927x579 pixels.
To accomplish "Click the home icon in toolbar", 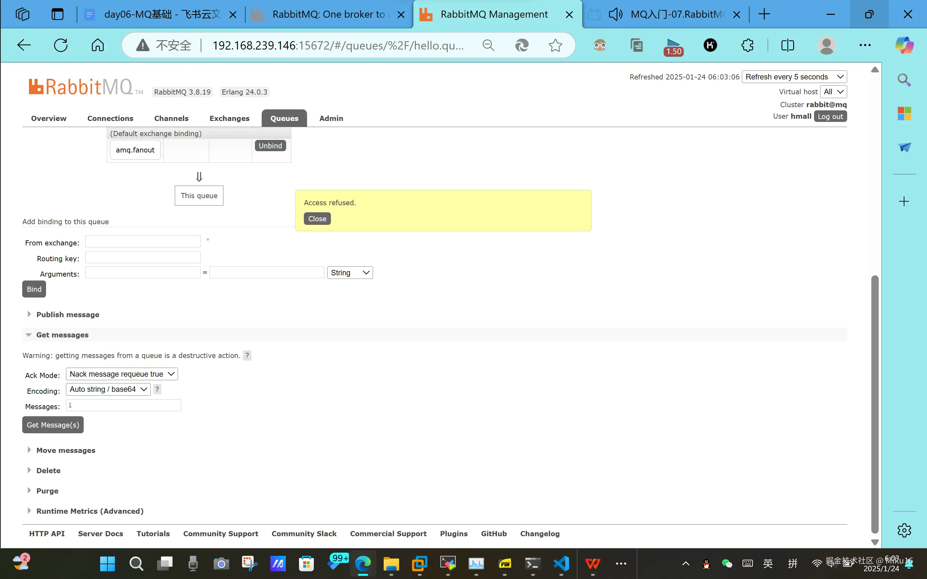I will pyautogui.click(x=98, y=45).
